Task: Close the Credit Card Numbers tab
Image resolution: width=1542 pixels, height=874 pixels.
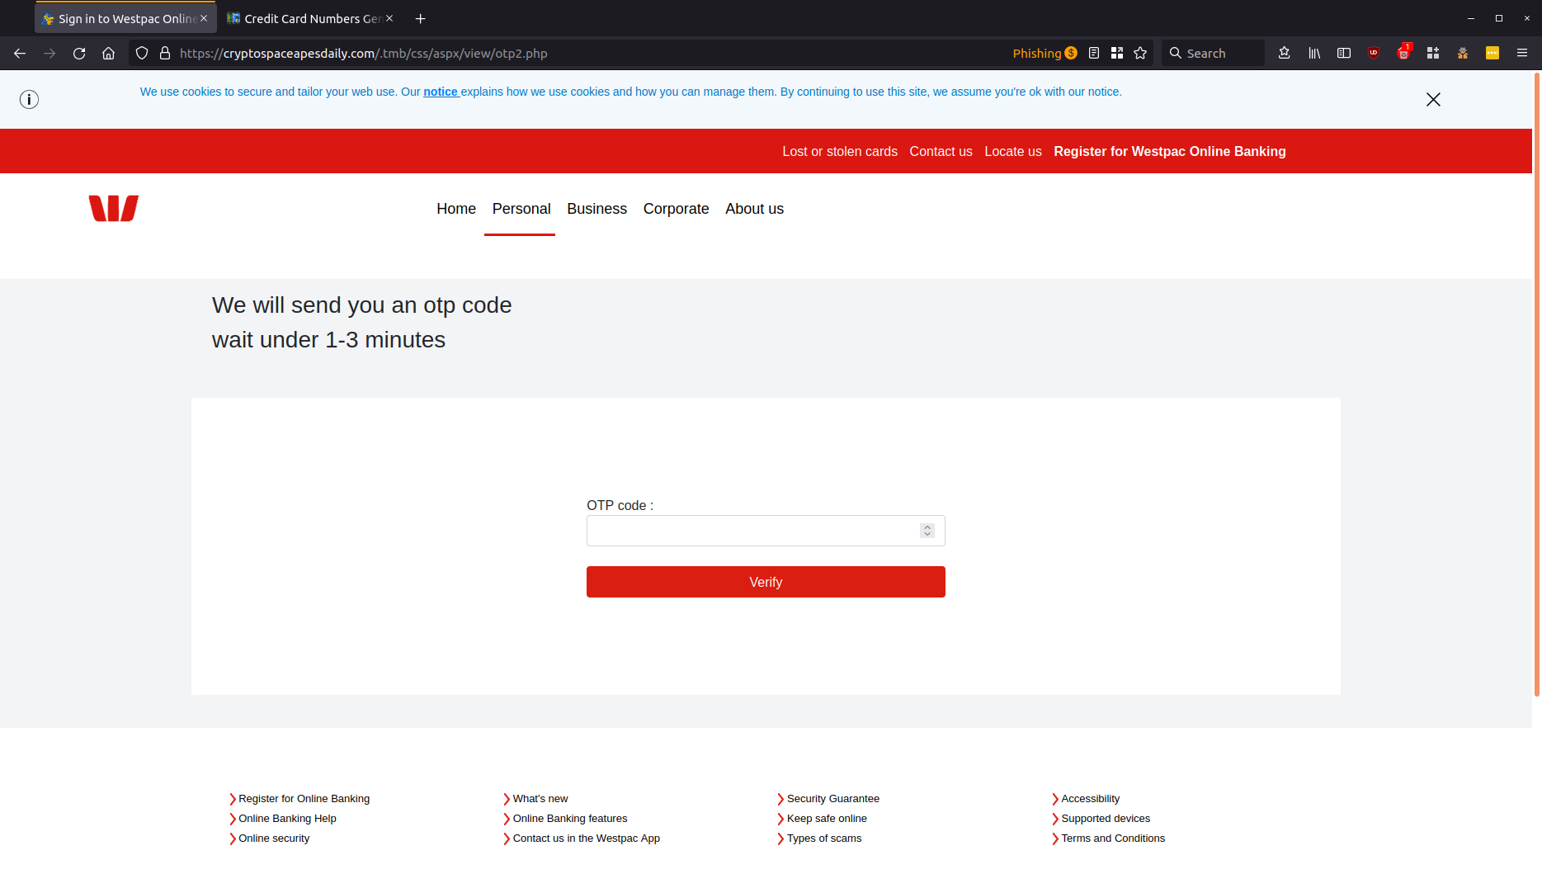Action: [389, 18]
